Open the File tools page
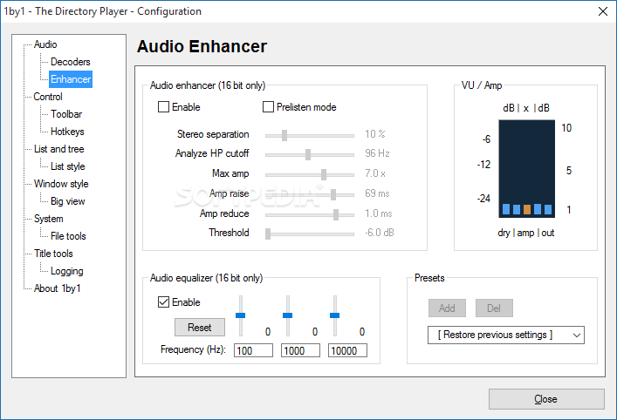Viewport: 617px width, 420px height. (x=68, y=236)
